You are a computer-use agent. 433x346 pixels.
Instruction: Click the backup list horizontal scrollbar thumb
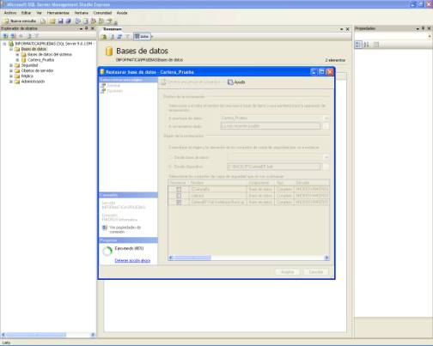tap(192, 258)
